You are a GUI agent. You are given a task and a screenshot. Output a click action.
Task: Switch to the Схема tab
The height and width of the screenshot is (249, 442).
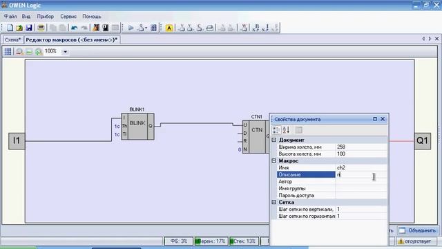12,40
